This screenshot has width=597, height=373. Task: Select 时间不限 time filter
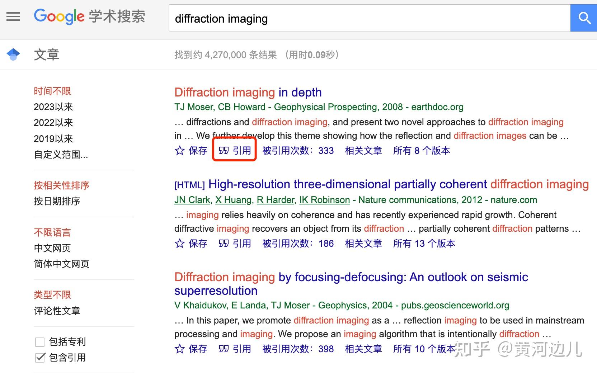pos(52,91)
